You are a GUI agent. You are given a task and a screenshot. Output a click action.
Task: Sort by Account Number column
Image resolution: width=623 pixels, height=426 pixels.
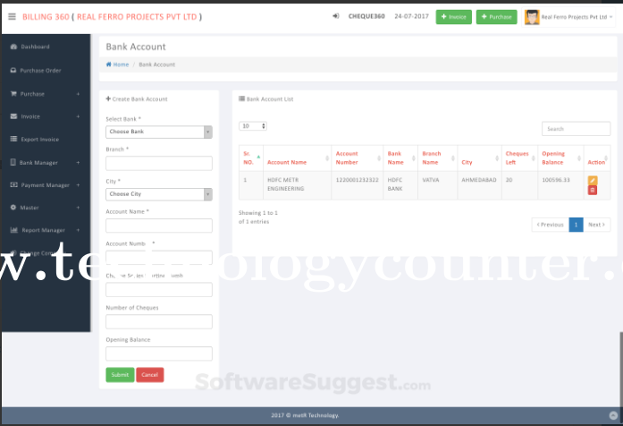click(358, 158)
